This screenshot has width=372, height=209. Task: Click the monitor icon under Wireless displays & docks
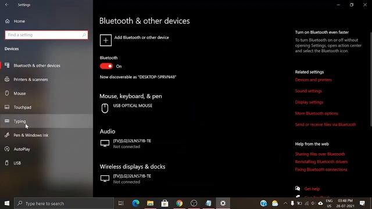tap(105, 178)
